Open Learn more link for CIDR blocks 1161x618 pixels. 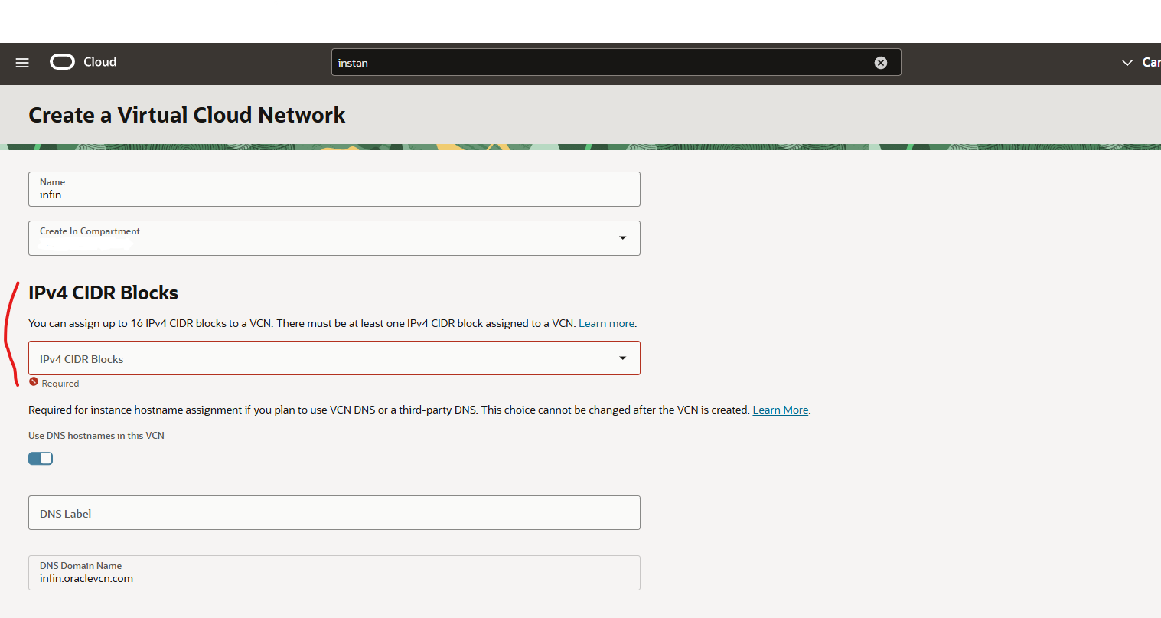(606, 323)
